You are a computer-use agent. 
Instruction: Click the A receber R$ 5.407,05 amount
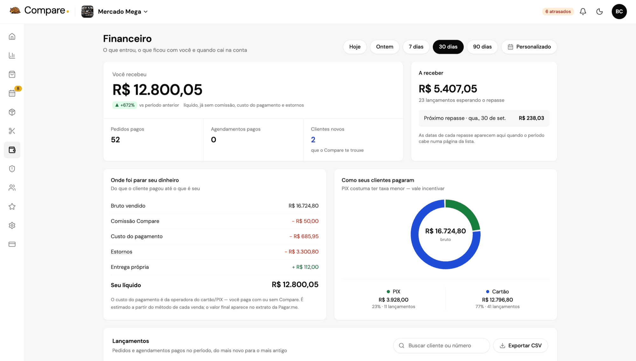tap(448, 89)
